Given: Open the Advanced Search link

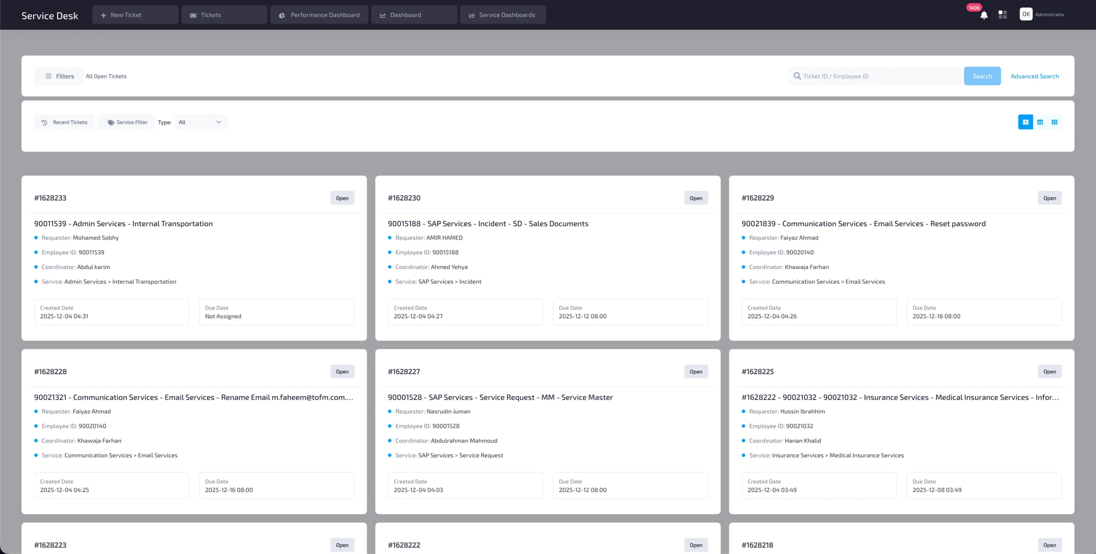Looking at the screenshot, I should [x=1034, y=76].
